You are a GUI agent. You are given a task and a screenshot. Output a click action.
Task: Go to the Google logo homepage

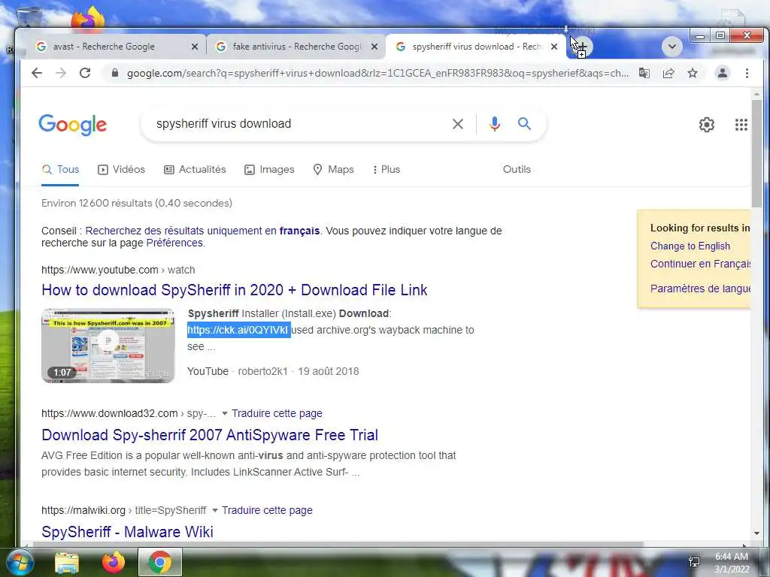73,125
